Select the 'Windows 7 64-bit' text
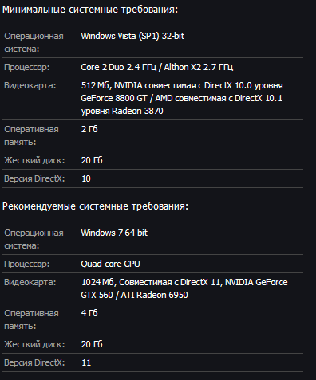This screenshot has height=380, width=316. [x=114, y=233]
